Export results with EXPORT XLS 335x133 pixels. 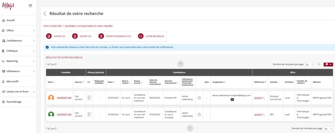(x=49, y=36)
